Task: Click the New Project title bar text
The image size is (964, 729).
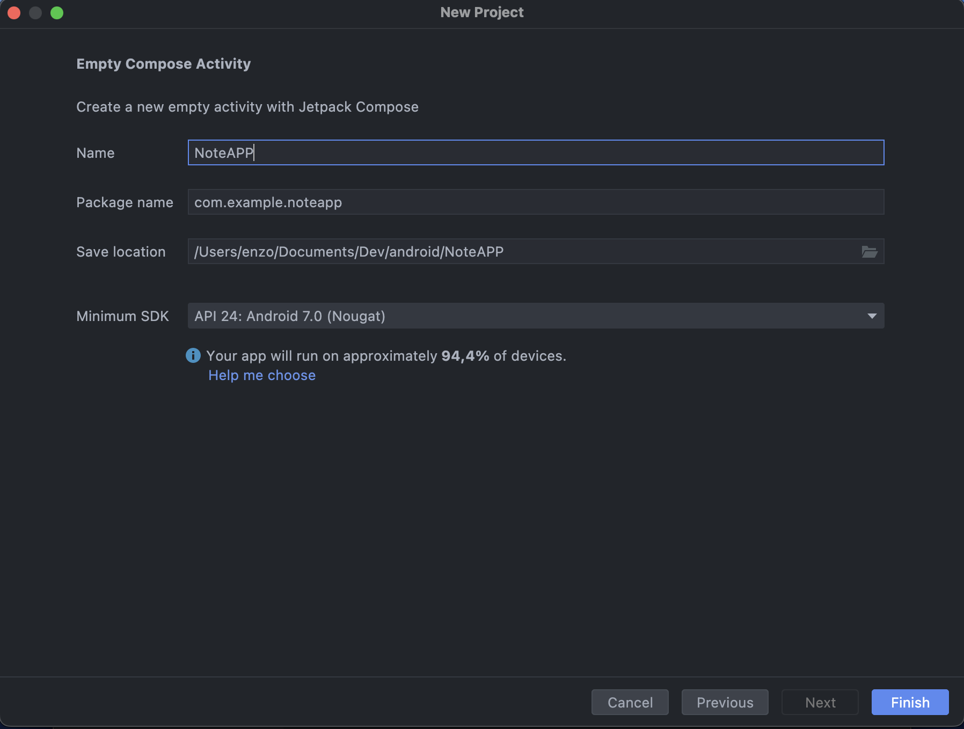Action: [x=482, y=12]
